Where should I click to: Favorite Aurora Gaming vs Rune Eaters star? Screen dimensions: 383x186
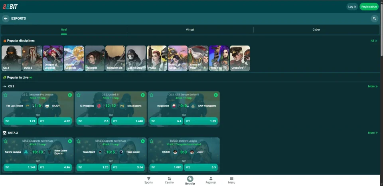(5, 141)
